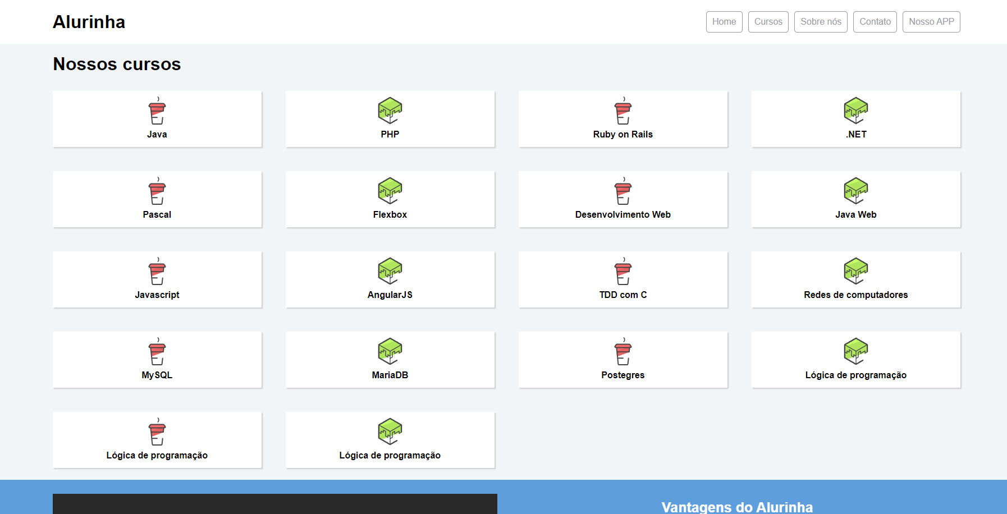Screen dimensions: 1007x514
Task: Open the Cursos navigation item
Action: pos(768,22)
